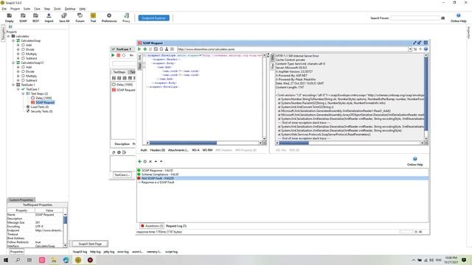Image resolution: width=472 pixels, height=265 pixels.
Task: Open the Assertions (3) tab
Action: click(x=152, y=226)
